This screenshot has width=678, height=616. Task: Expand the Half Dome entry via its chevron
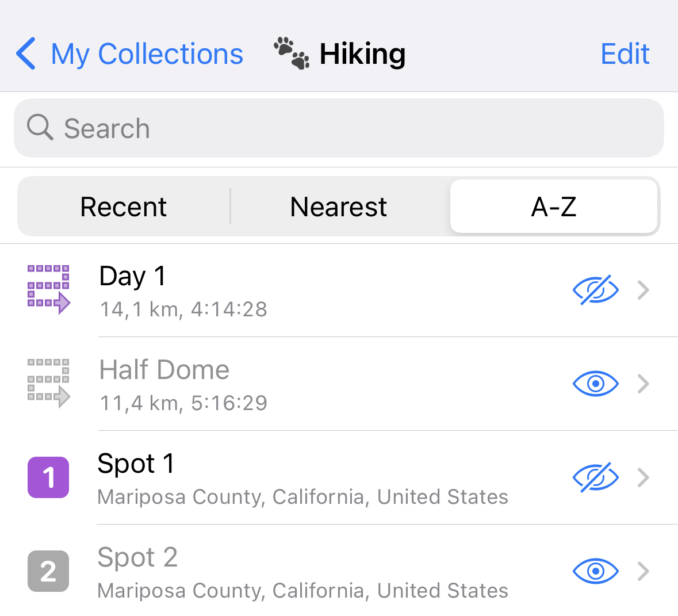point(643,384)
